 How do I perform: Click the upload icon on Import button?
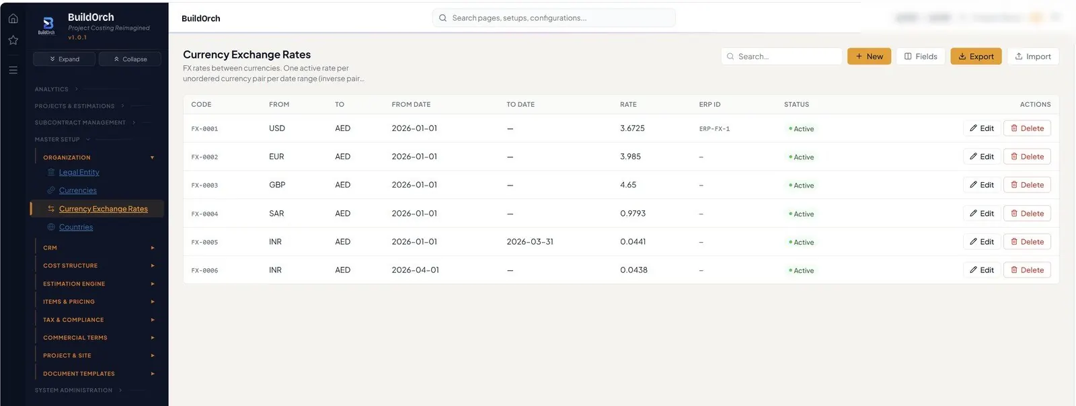(x=1019, y=56)
